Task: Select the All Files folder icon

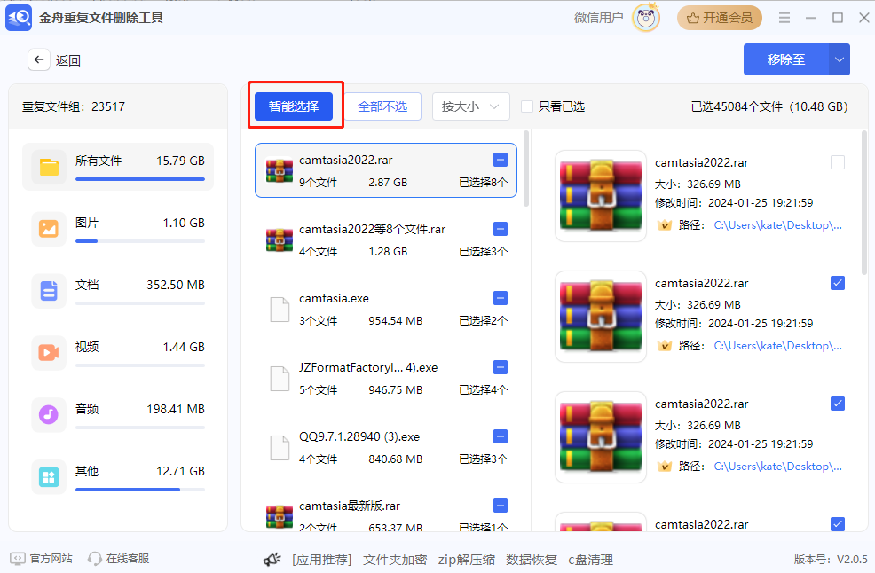Action: pos(49,167)
